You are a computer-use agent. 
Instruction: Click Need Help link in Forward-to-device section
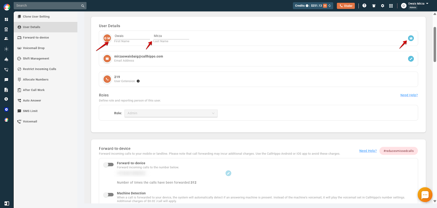click(x=368, y=151)
